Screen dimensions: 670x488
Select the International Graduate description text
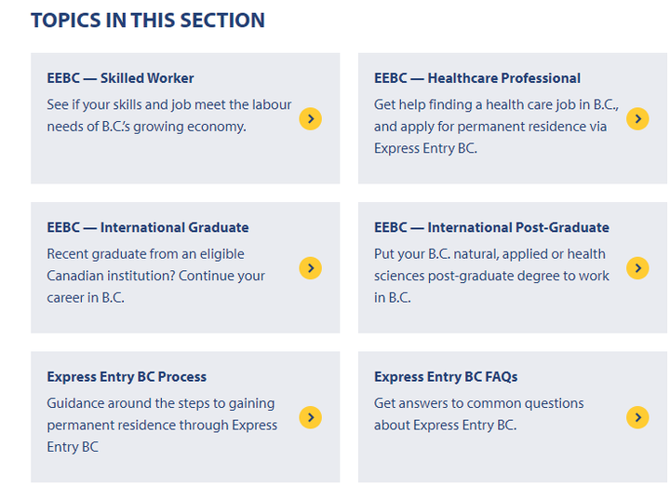156,276
